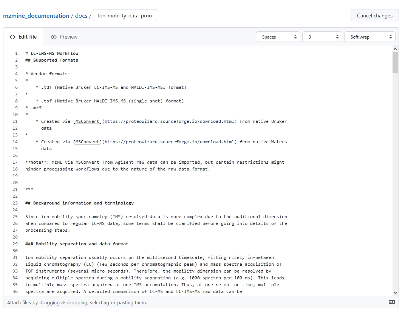Open the Soft wrap mode dropdown

pos(369,37)
